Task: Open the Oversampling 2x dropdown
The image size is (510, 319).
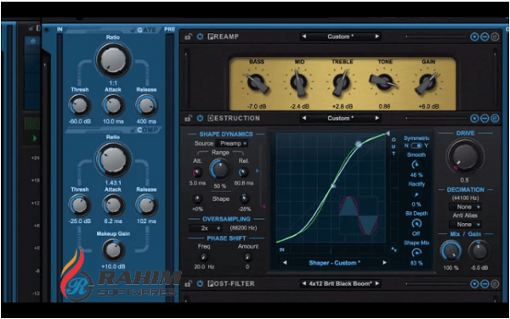Action: [206, 228]
